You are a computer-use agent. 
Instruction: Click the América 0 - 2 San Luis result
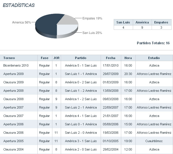click(81, 82)
